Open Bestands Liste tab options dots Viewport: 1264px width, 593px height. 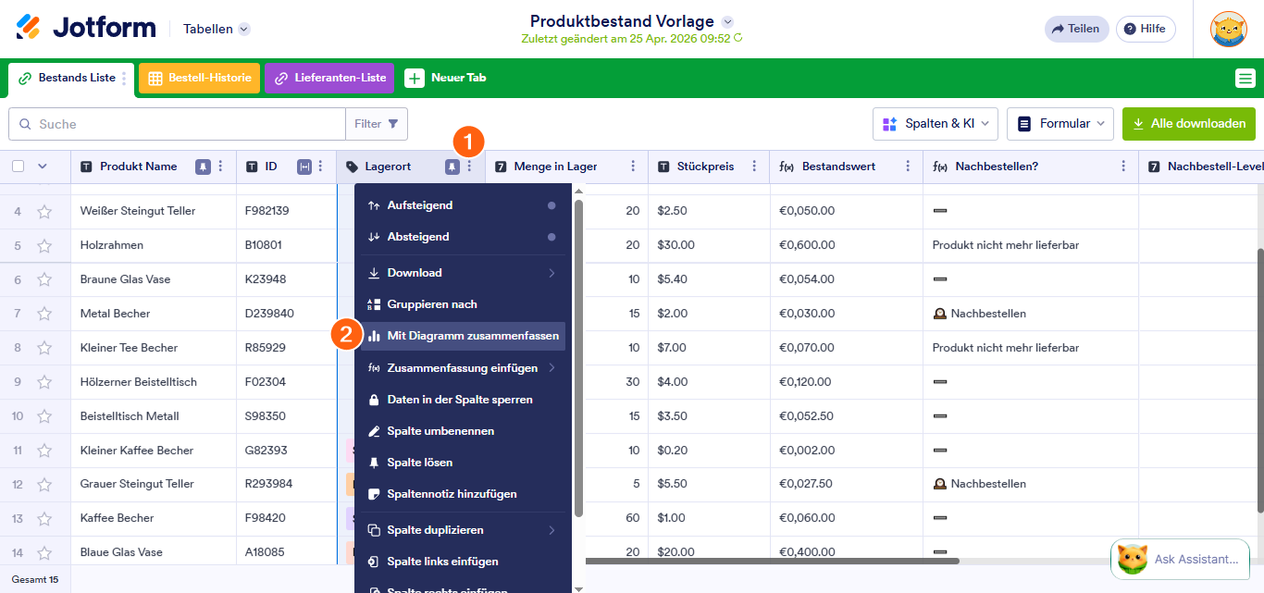(x=125, y=79)
